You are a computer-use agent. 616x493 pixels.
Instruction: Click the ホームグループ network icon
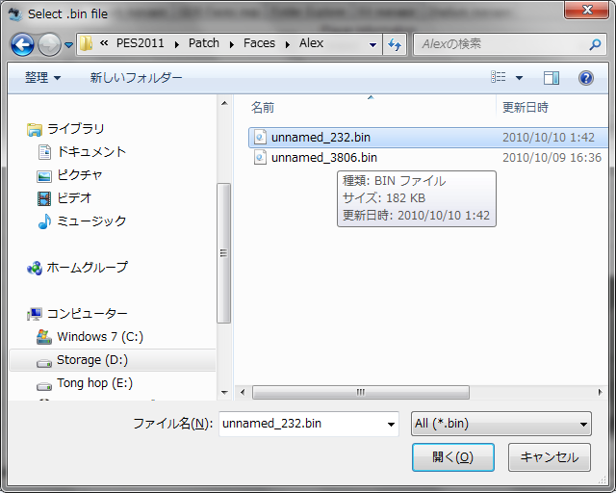(x=35, y=268)
